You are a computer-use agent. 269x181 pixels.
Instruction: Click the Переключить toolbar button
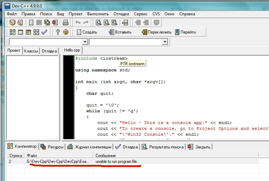click(x=156, y=32)
